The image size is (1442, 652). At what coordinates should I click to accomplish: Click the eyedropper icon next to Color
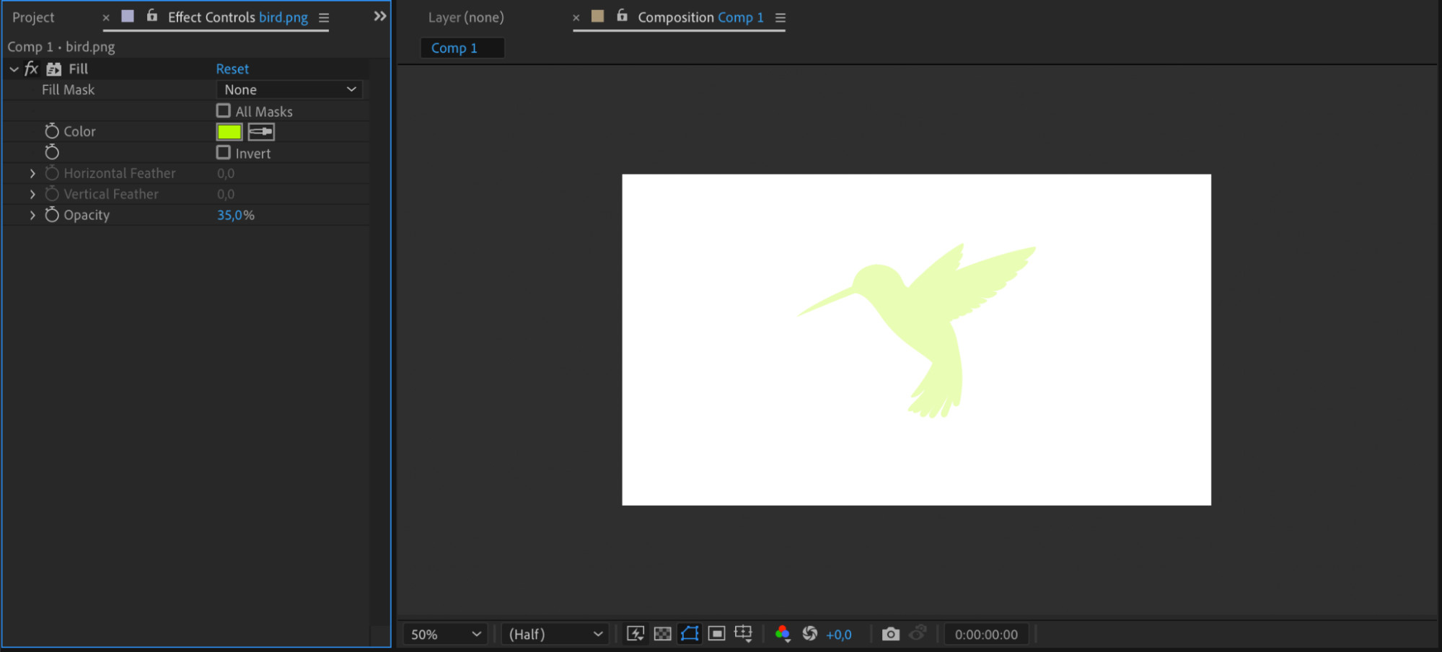(261, 131)
